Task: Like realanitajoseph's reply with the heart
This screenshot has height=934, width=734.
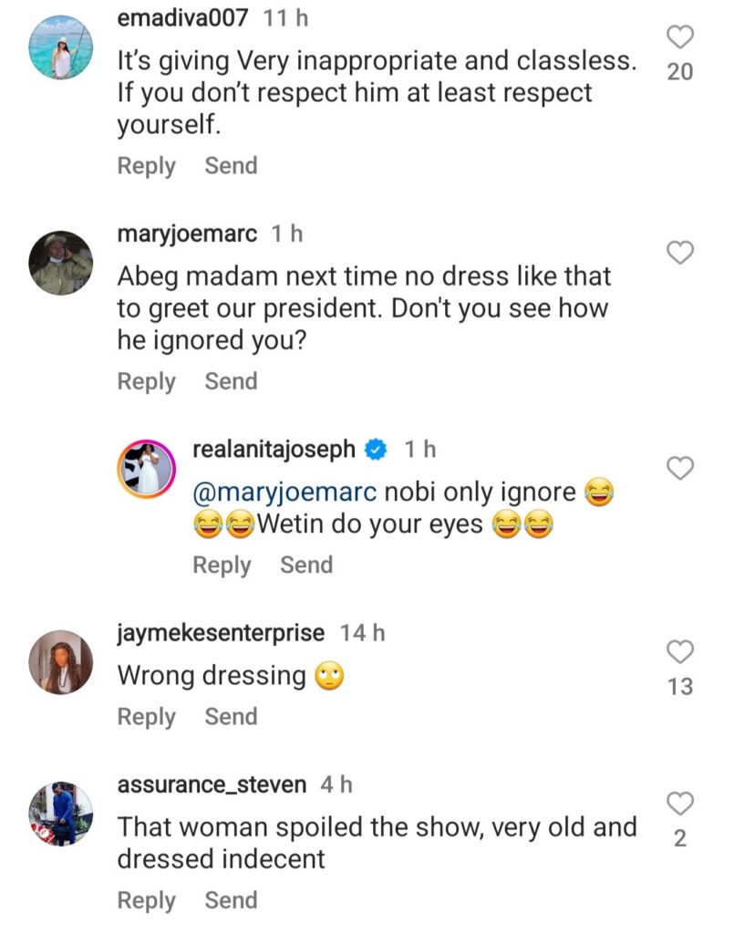Action: 680,469
